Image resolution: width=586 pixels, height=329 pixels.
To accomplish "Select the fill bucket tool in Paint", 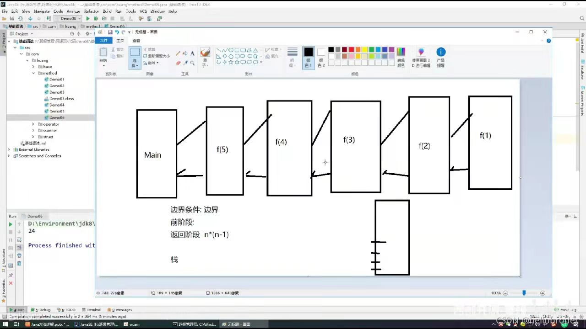I will (x=185, y=53).
